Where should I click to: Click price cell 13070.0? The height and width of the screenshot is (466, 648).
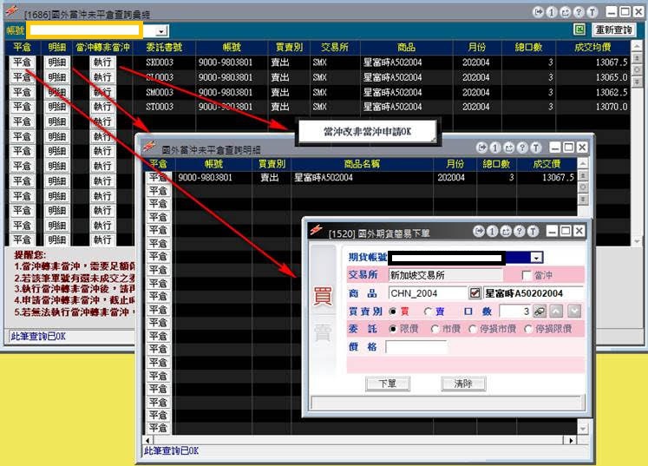click(612, 107)
